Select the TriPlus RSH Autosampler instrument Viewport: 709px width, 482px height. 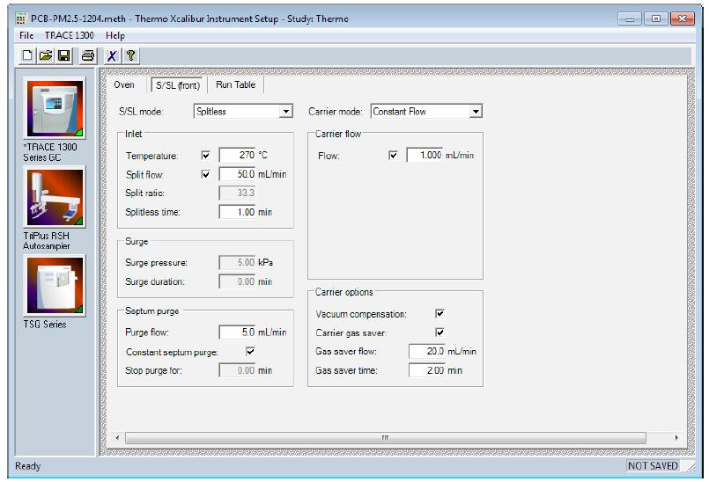pos(55,198)
